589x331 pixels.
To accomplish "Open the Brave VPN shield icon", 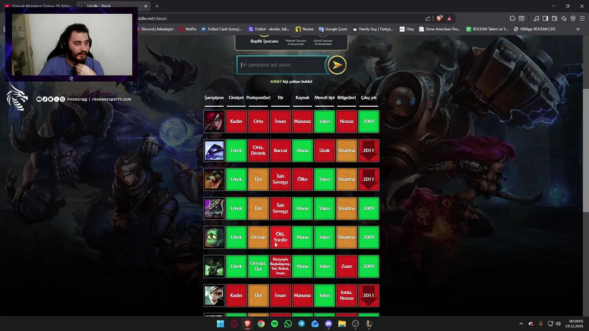I will (573, 18).
